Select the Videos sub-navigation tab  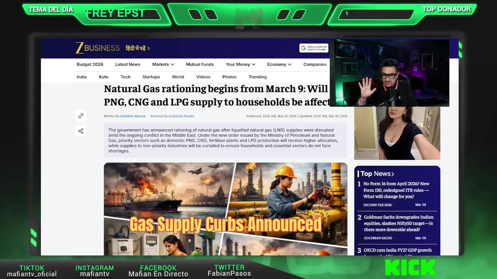[x=203, y=77]
